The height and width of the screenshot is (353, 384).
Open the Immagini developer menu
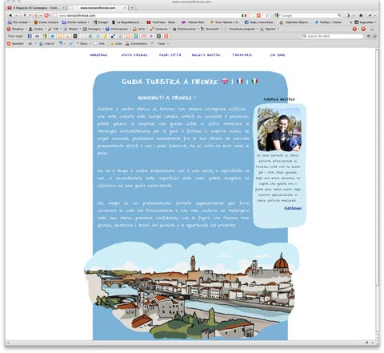(94, 29)
